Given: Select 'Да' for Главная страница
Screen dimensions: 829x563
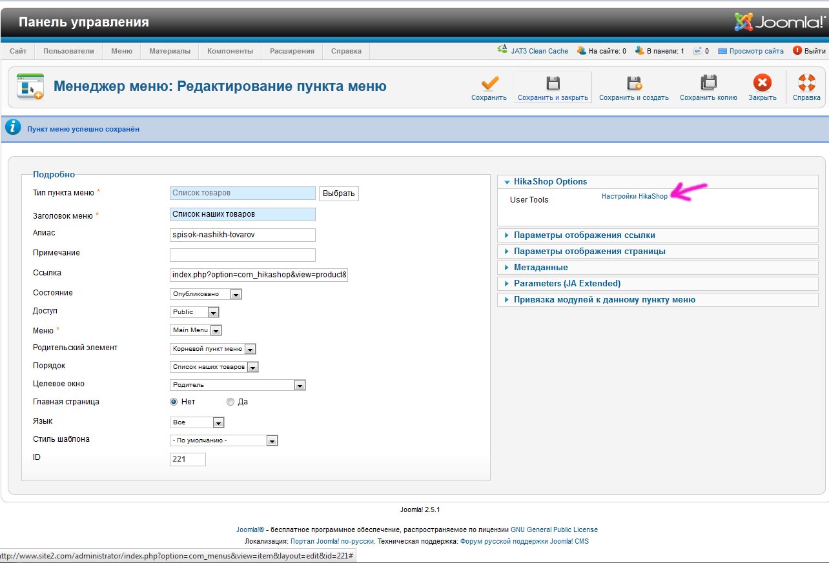Looking at the screenshot, I should [230, 402].
